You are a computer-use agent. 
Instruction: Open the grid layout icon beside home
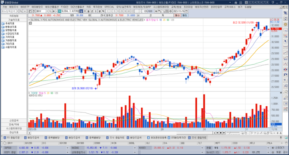241,3
